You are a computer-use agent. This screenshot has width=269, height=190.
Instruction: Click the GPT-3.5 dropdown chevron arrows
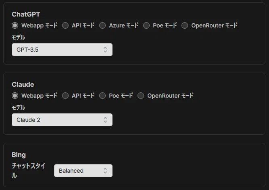pos(105,50)
